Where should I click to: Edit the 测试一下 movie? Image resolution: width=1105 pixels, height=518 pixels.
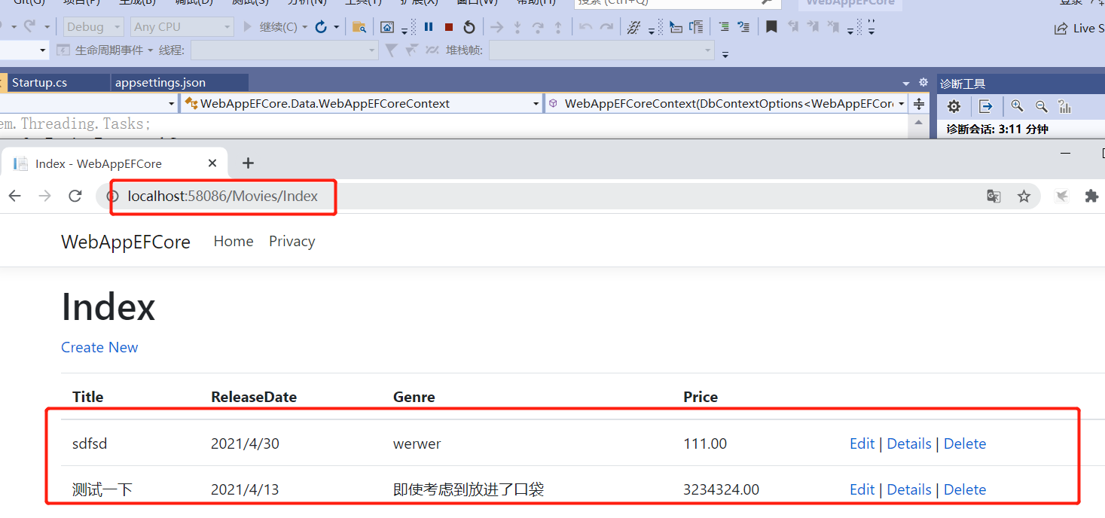862,489
